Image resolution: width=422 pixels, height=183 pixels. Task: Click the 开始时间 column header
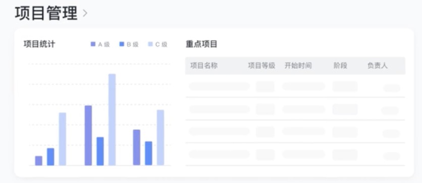point(298,66)
